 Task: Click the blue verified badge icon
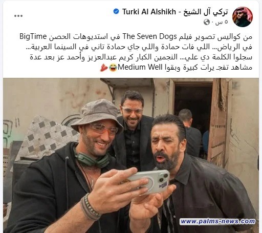[116, 12]
